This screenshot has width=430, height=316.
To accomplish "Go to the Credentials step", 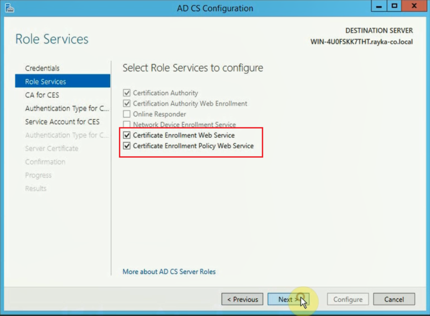I will point(42,68).
